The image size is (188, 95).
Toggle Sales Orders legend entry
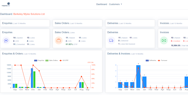pyautogui.click(x=52, y=60)
